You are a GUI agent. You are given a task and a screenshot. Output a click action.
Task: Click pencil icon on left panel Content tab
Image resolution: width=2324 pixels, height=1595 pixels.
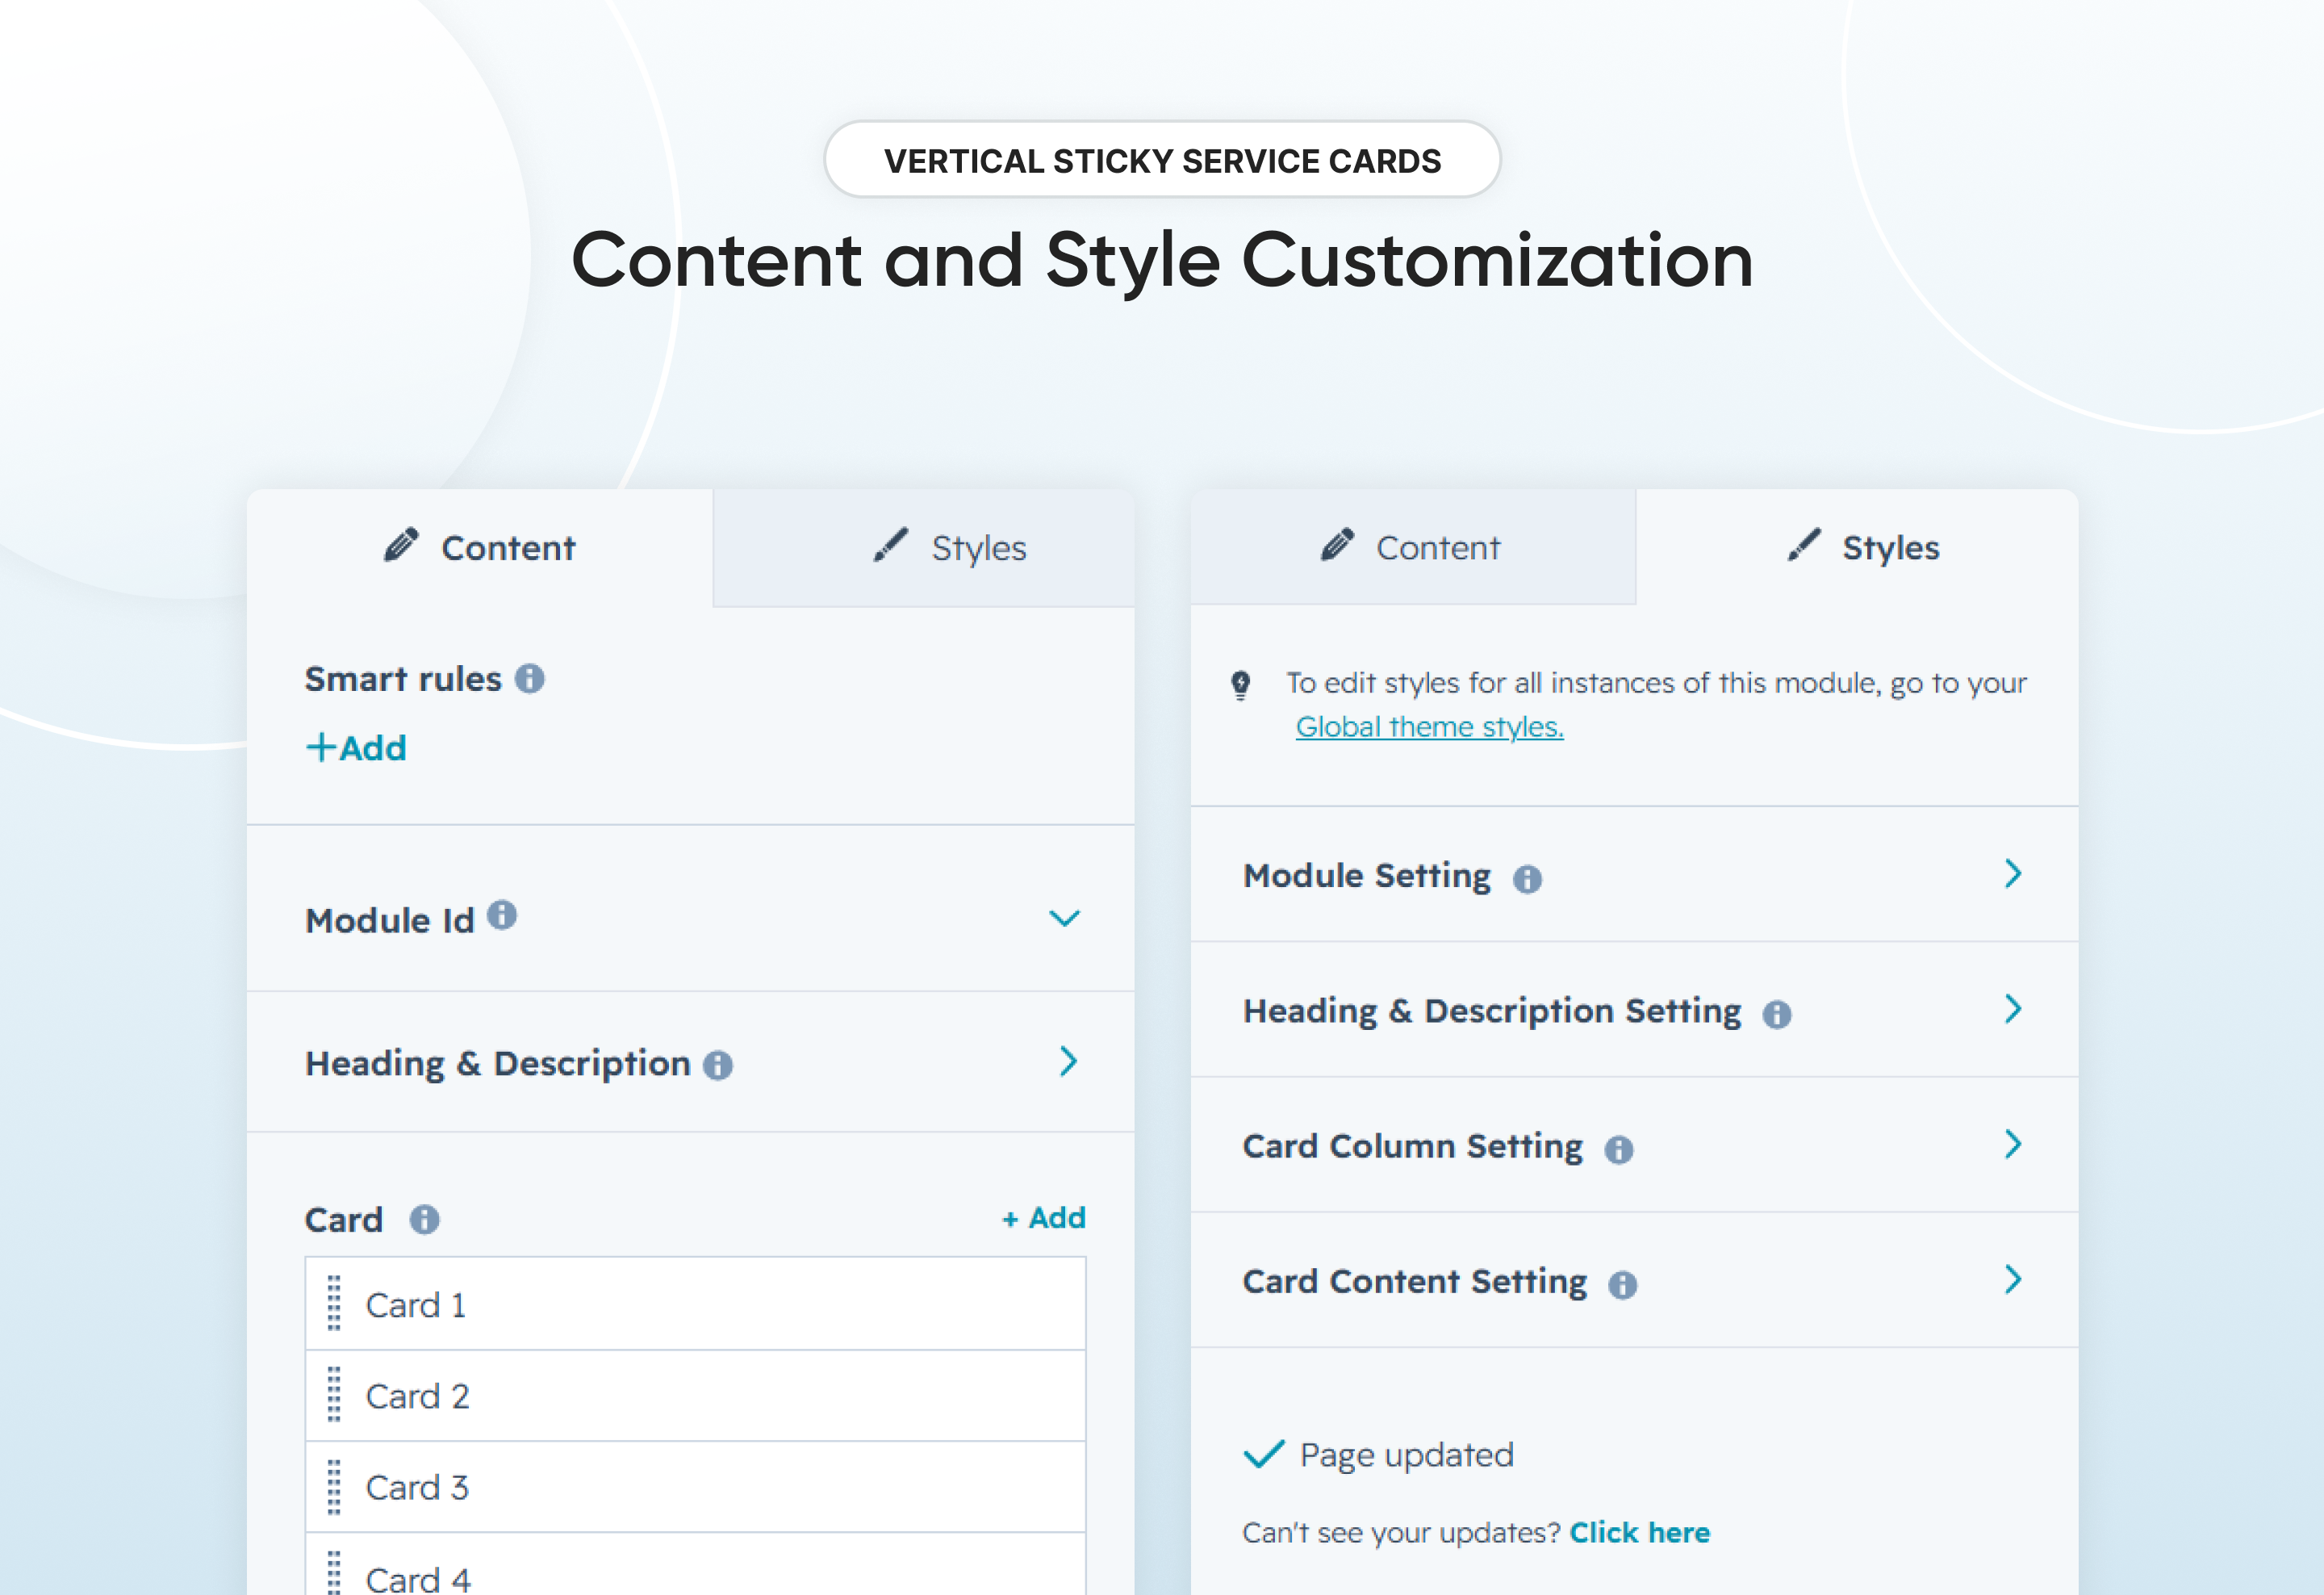click(401, 545)
